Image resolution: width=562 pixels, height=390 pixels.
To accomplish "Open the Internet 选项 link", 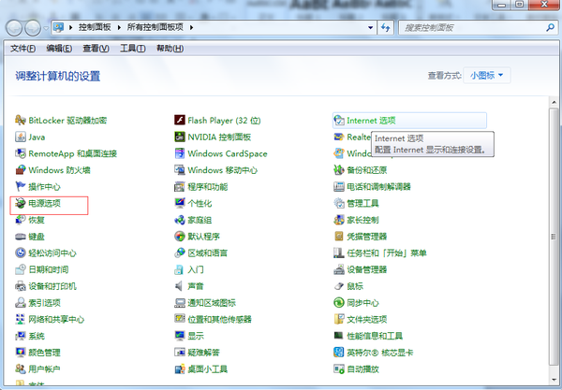I will (371, 121).
